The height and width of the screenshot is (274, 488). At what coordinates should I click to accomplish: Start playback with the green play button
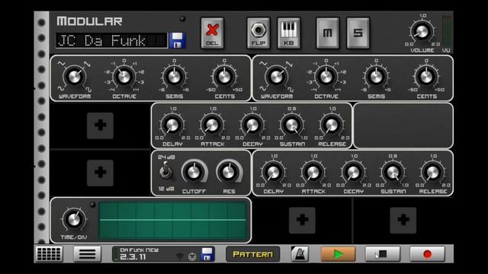pyautogui.click(x=338, y=254)
